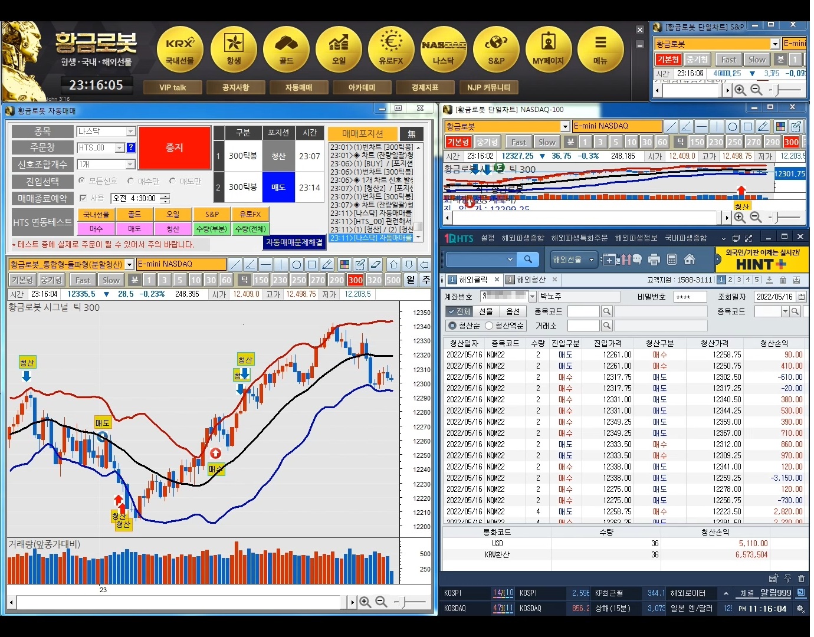
Task: Open 설정 menu in 1Q HTS
Action: tap(488, 238)
